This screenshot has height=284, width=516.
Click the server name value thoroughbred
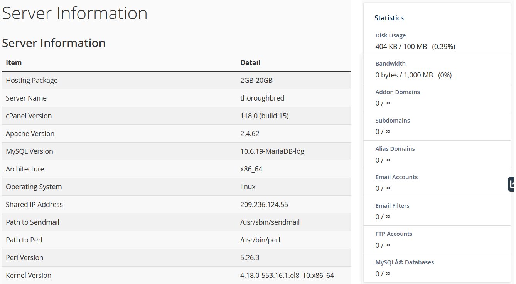262,98
